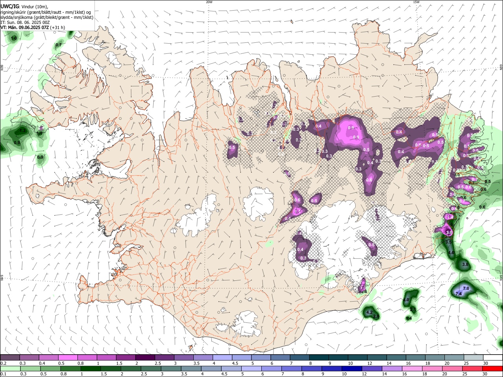Click the 1.3 precipitation value off the west coast

click(x=22, y=130)
